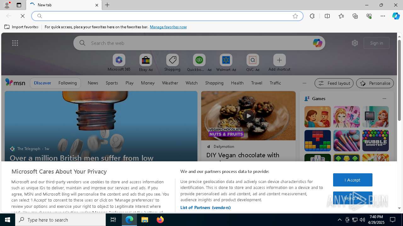
Task: Open the tab actions menu icon
Action: (x=19, y=5)
